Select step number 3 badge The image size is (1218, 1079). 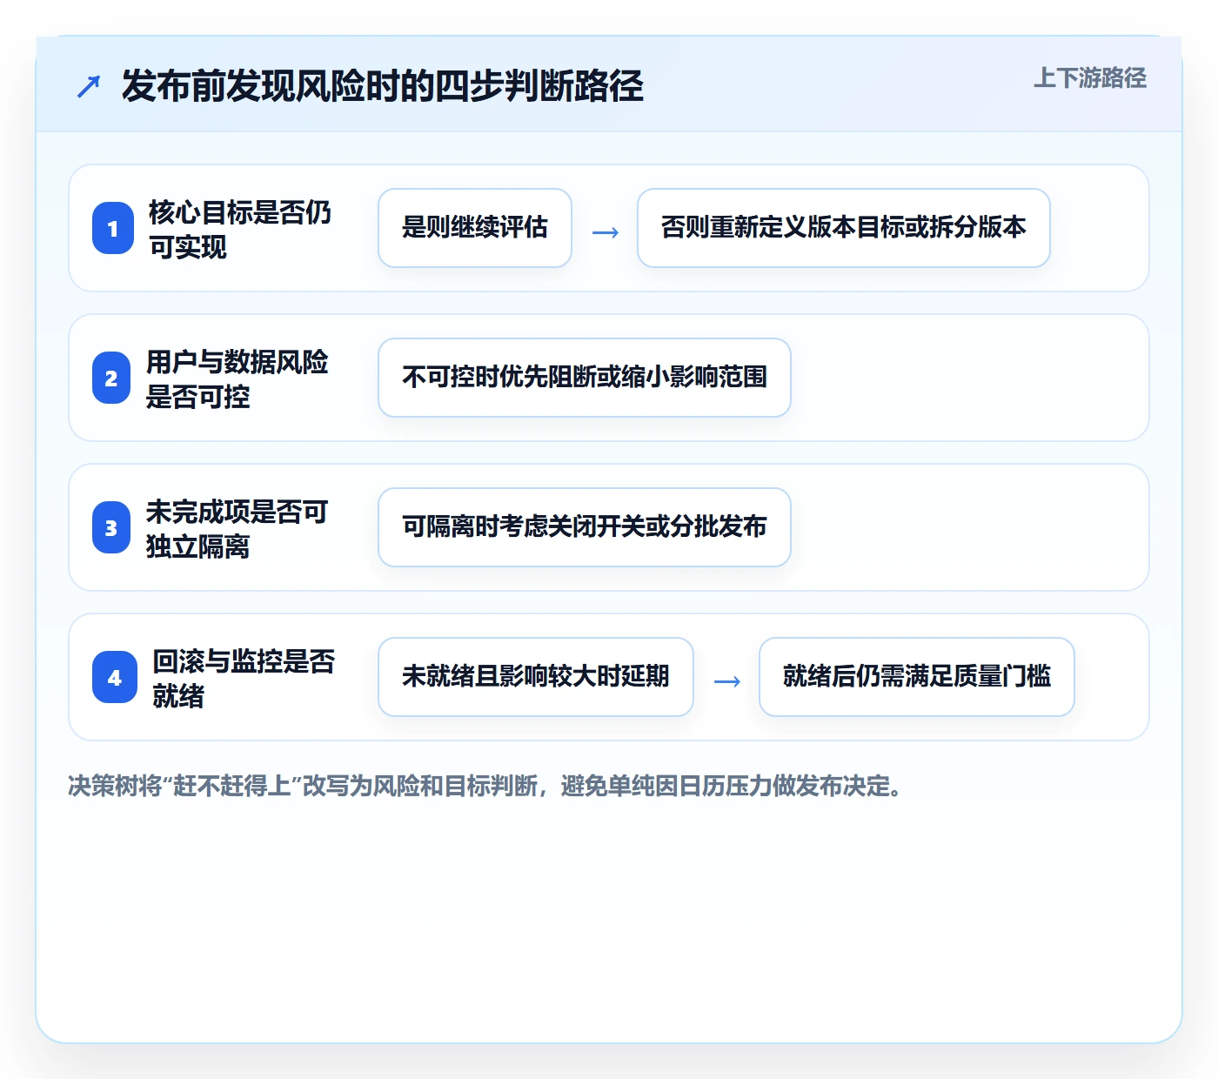pyautogui.click(x=111, y=527)
